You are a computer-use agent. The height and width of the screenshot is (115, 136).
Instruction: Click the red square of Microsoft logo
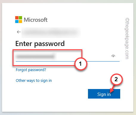pyautogui.click(x=17, y=18)
